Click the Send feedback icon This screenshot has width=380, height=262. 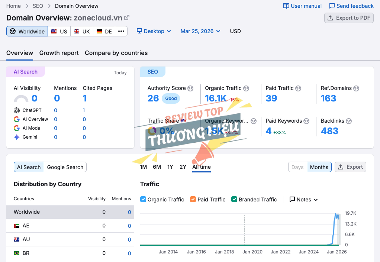click(332, 6)
